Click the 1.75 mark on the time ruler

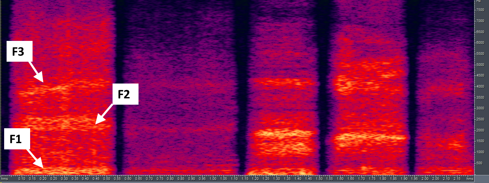pos(372,179)
